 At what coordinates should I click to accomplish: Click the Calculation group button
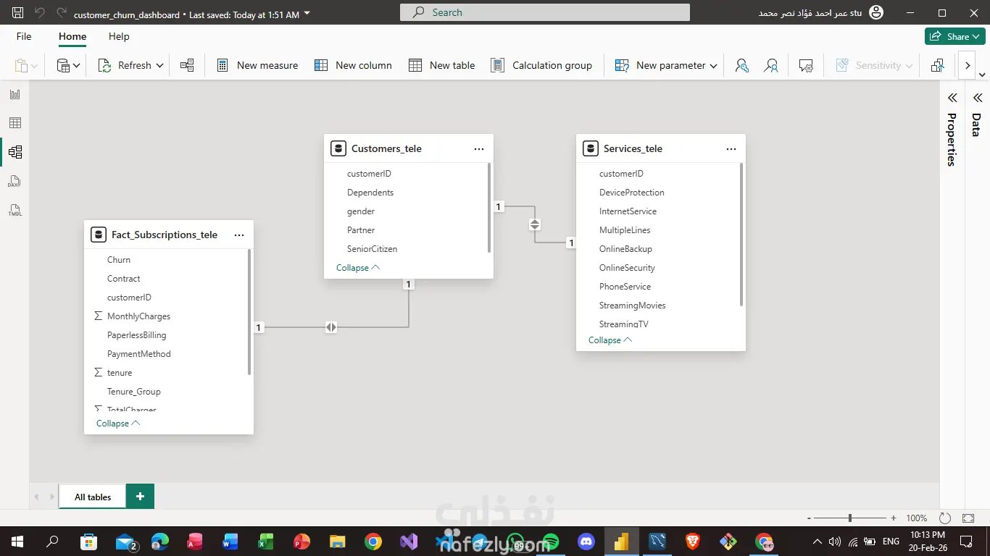(541, 65)
